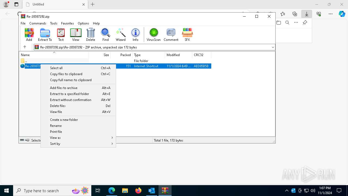Screen dimensions: 348x196
Task: Expand the View as submenu
Action: (112, 138)
